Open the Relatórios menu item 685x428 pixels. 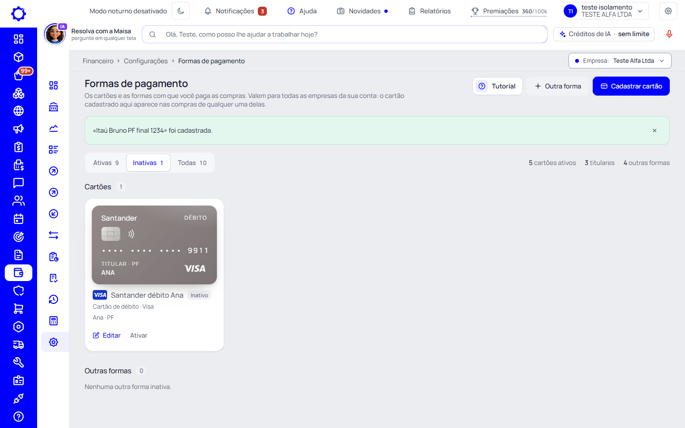click(x=430, y=11)
